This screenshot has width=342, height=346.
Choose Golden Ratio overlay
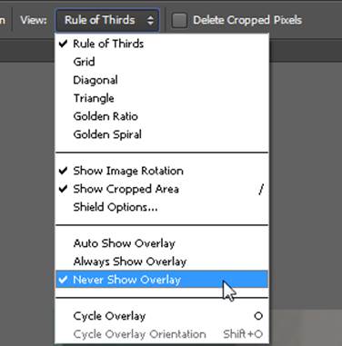click(162, 116)
